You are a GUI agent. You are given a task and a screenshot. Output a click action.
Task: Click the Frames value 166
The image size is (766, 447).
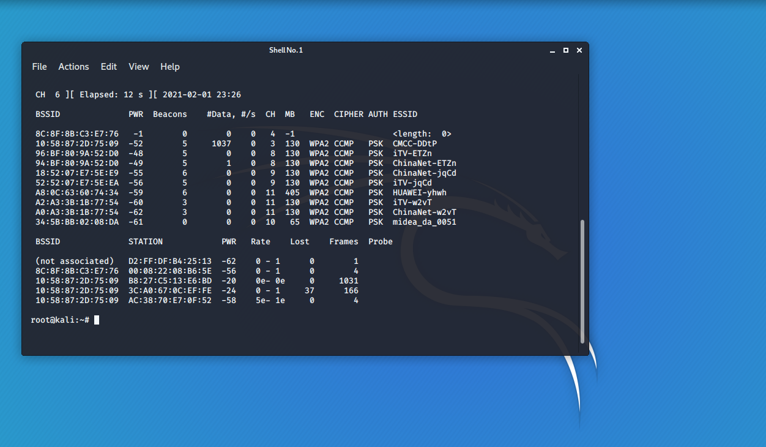click(x=351, y=291)
